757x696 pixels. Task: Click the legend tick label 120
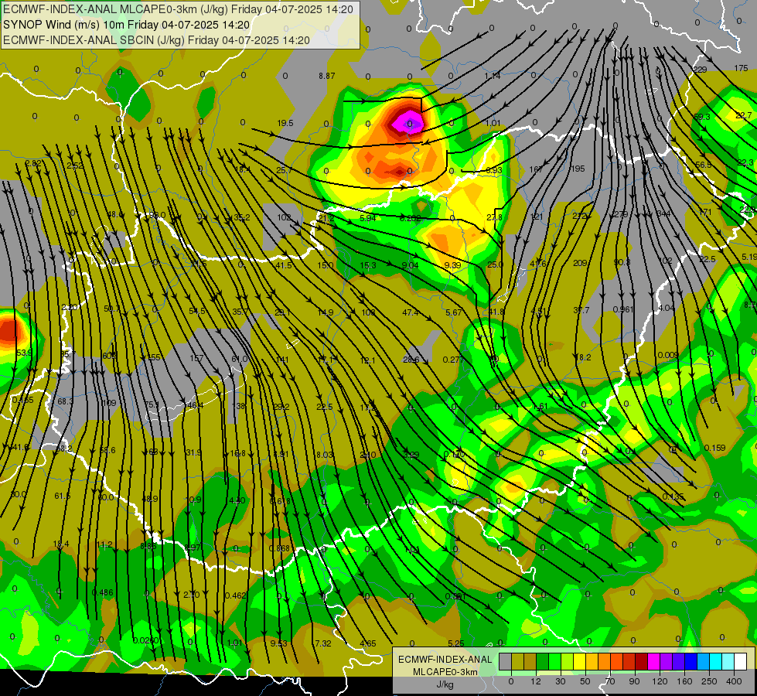pos(660,681)
